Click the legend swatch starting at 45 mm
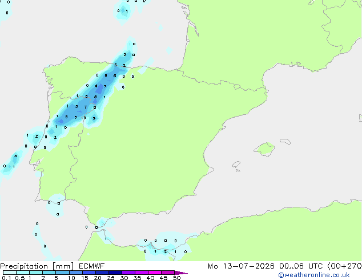The height and width of the screenshot is (280, 362). 168,273
